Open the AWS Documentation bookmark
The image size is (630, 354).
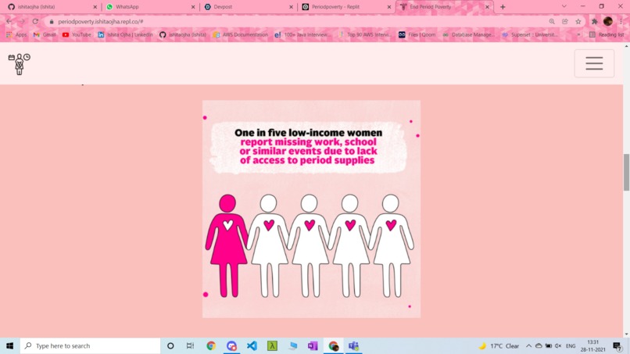(x=240, y=35)
